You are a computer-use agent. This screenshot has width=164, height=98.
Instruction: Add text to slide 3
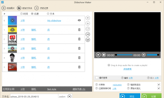(x=48, y=49)
